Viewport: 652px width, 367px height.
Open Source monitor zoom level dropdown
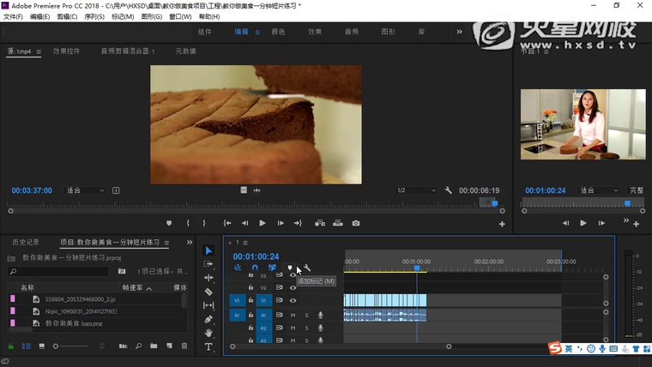[85, 190]
